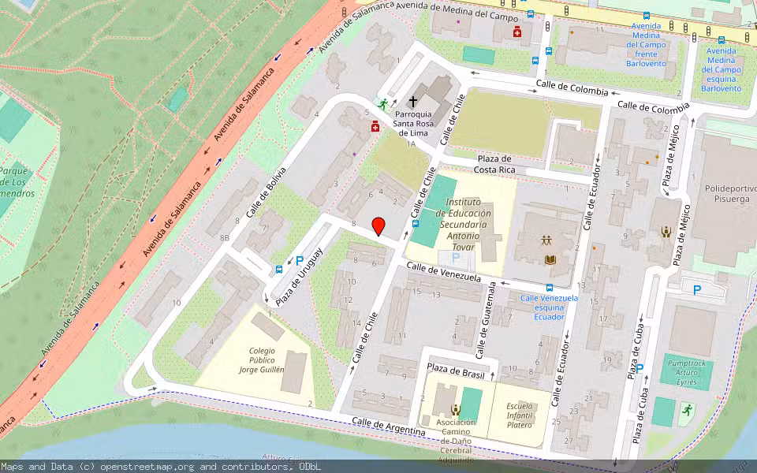
Task: Click the church cross icon of Parroquia Santa Rosa
Action: click(412, 102)
